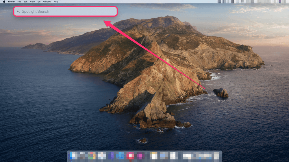Screen dimensions: 289x162
Task: Open the Finder menu
Action: (x=12, y=2)
